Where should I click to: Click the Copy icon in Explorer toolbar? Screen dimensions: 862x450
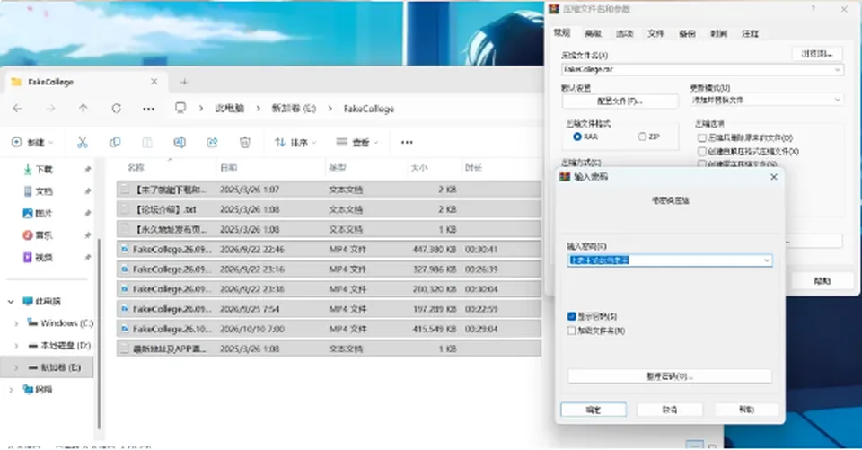pyautogui.click(x=115, y=143)
